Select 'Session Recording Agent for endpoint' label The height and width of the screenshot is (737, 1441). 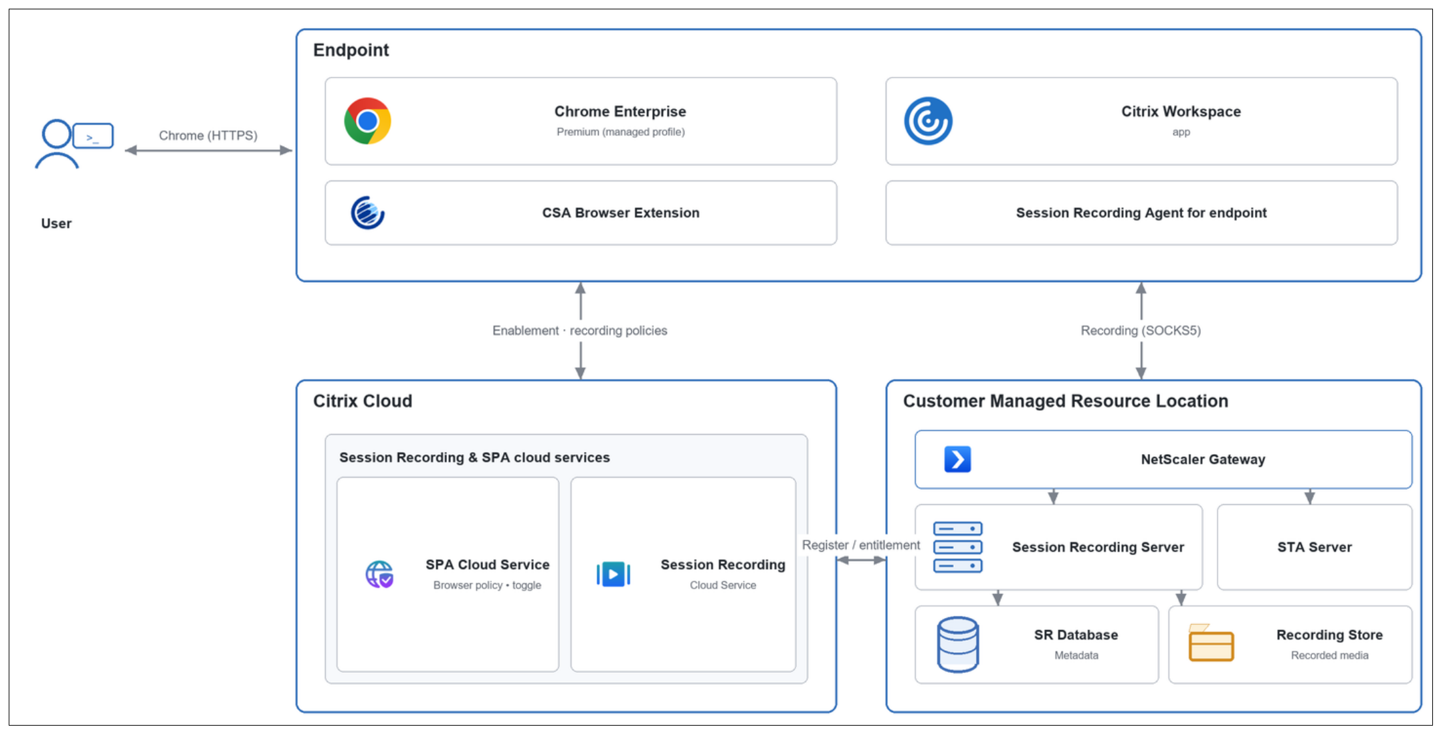click(1141, 213)
